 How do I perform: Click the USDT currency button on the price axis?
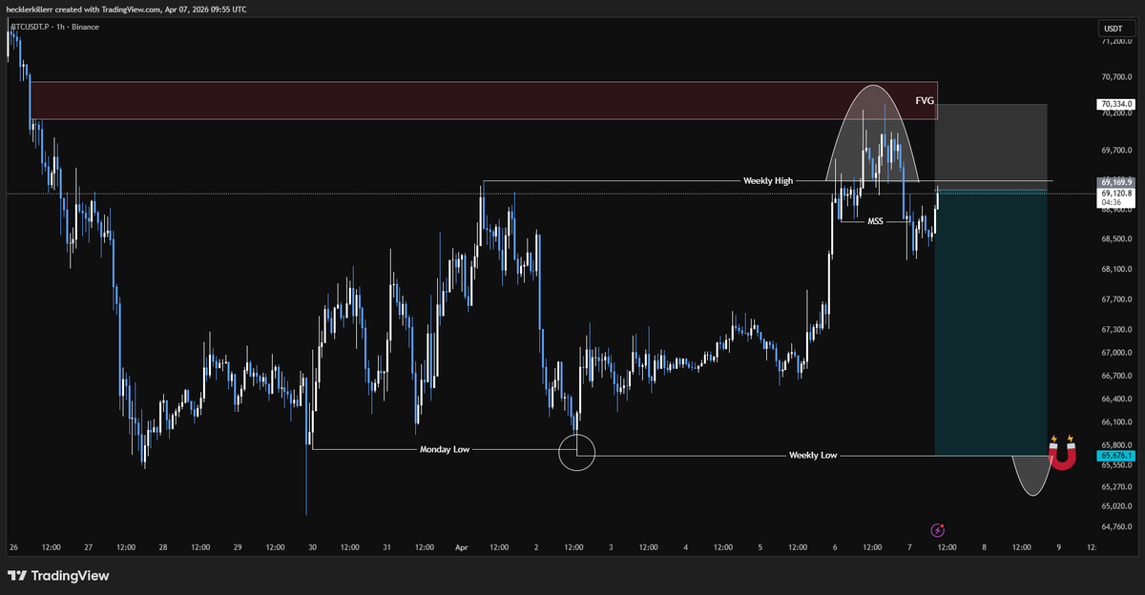click(x=1115, y=30)
